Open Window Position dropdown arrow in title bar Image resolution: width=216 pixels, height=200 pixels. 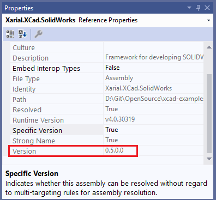[x=189, y=8]
